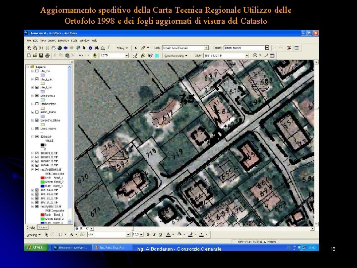Enable edific_Elena layer checkbox

pyautogui.click(x=37, y=112)
